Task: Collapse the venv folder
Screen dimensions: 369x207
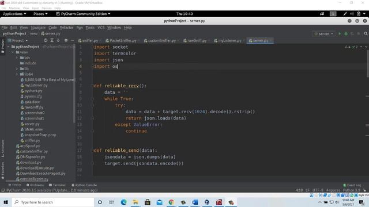Action: pyautogui.click(x=13, y=52)
